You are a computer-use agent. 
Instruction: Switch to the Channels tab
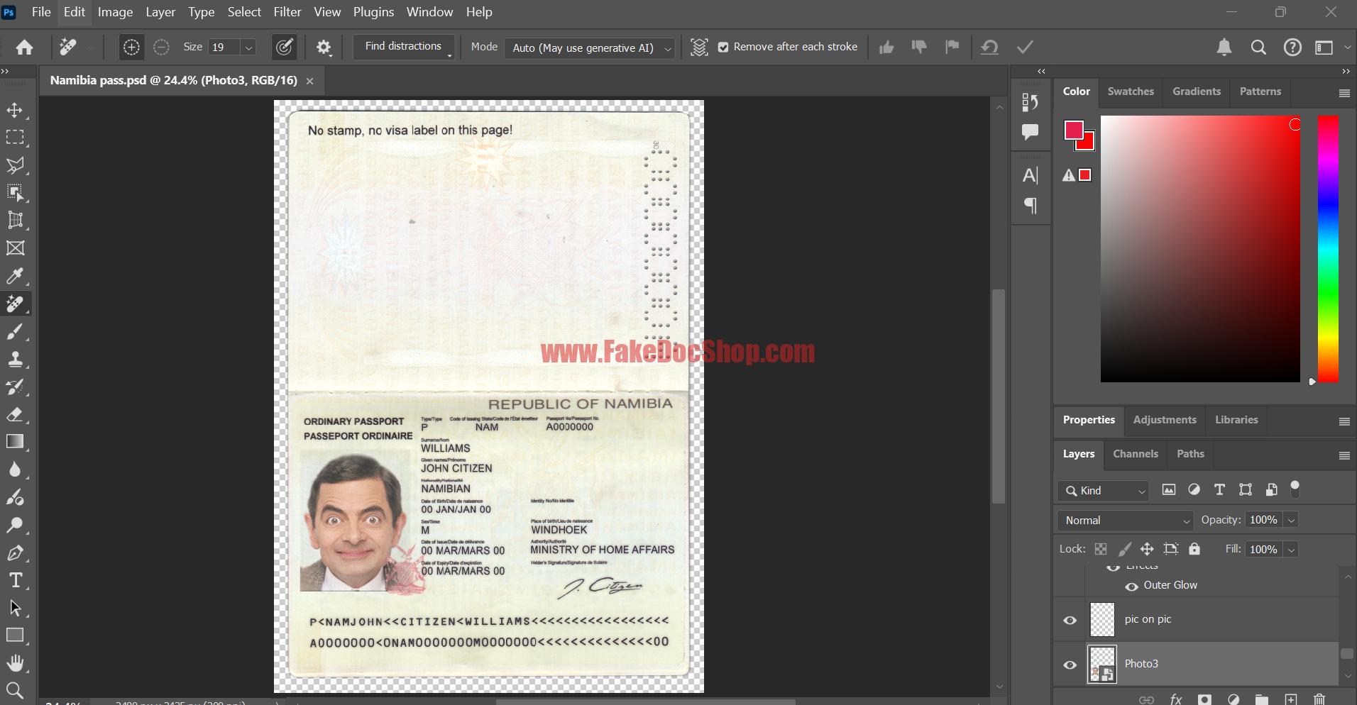tap(1136, 454)
